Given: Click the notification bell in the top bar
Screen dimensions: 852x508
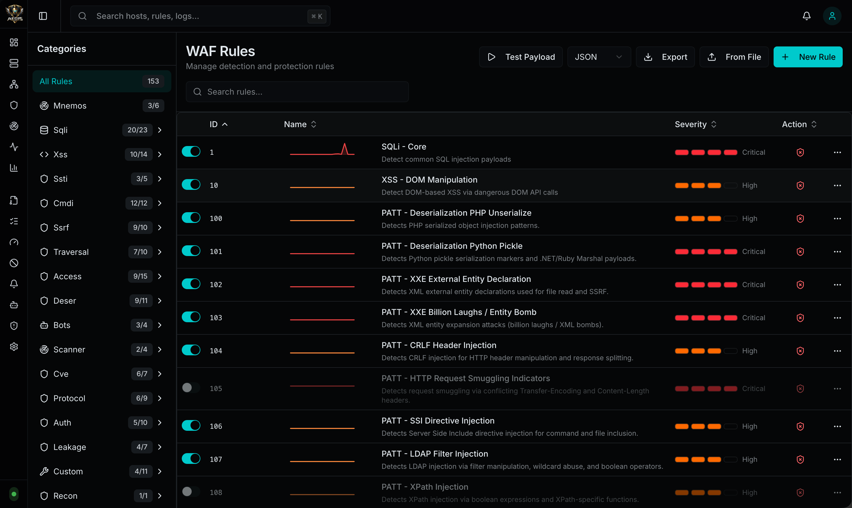Looking at the screenshot, I should point(806,16).
